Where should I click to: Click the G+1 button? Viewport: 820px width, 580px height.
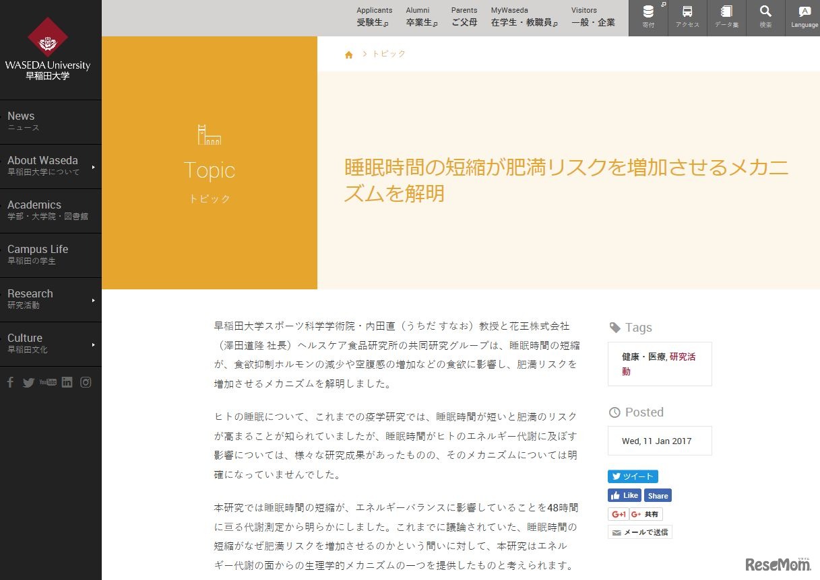618,514
